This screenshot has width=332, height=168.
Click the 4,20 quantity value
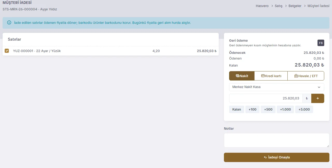[x=156, y=51]
